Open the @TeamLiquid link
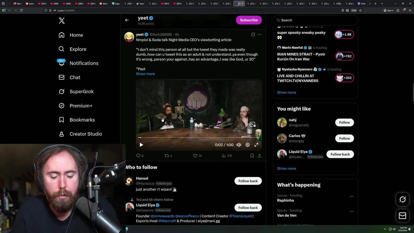This screenshot has width=414, height=233. point(240,216)
